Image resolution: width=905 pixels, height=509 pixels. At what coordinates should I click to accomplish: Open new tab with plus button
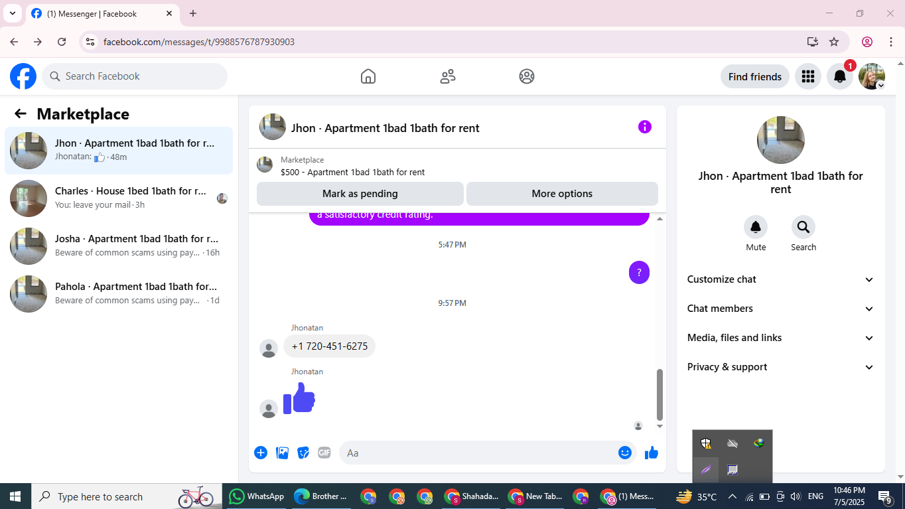coord(193,13)
